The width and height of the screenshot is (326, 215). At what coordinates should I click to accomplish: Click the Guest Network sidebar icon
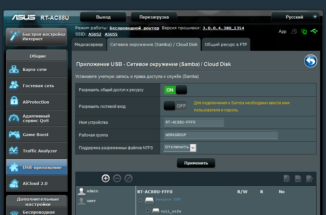[14, 85]
